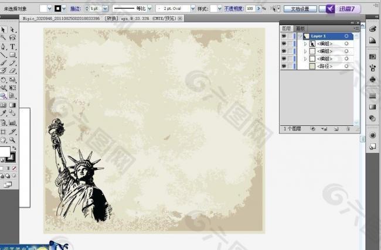The width and height of the screenshot is (381, 250).
Task: Open the stroke weight dropdown
Action: click(x=105, y=9)
